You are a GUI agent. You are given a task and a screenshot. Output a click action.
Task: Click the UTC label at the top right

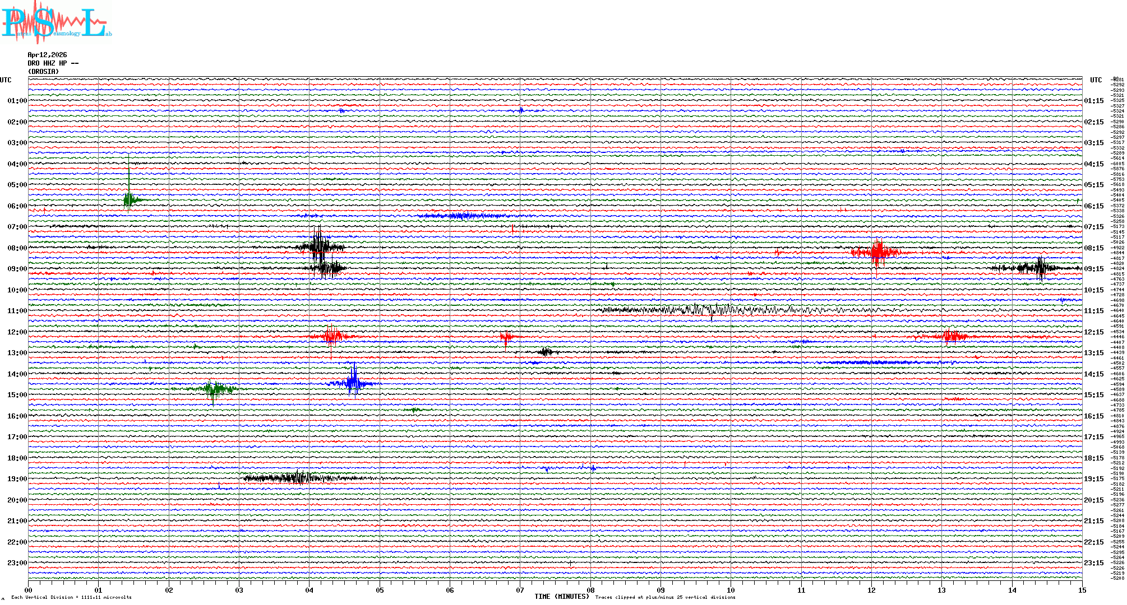click(x=1096, y=80)
